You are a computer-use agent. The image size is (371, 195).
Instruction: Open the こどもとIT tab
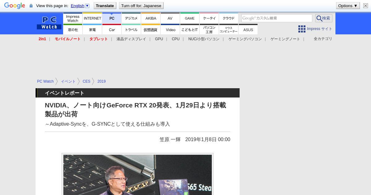pyautogui.click(x=190, y=29)
